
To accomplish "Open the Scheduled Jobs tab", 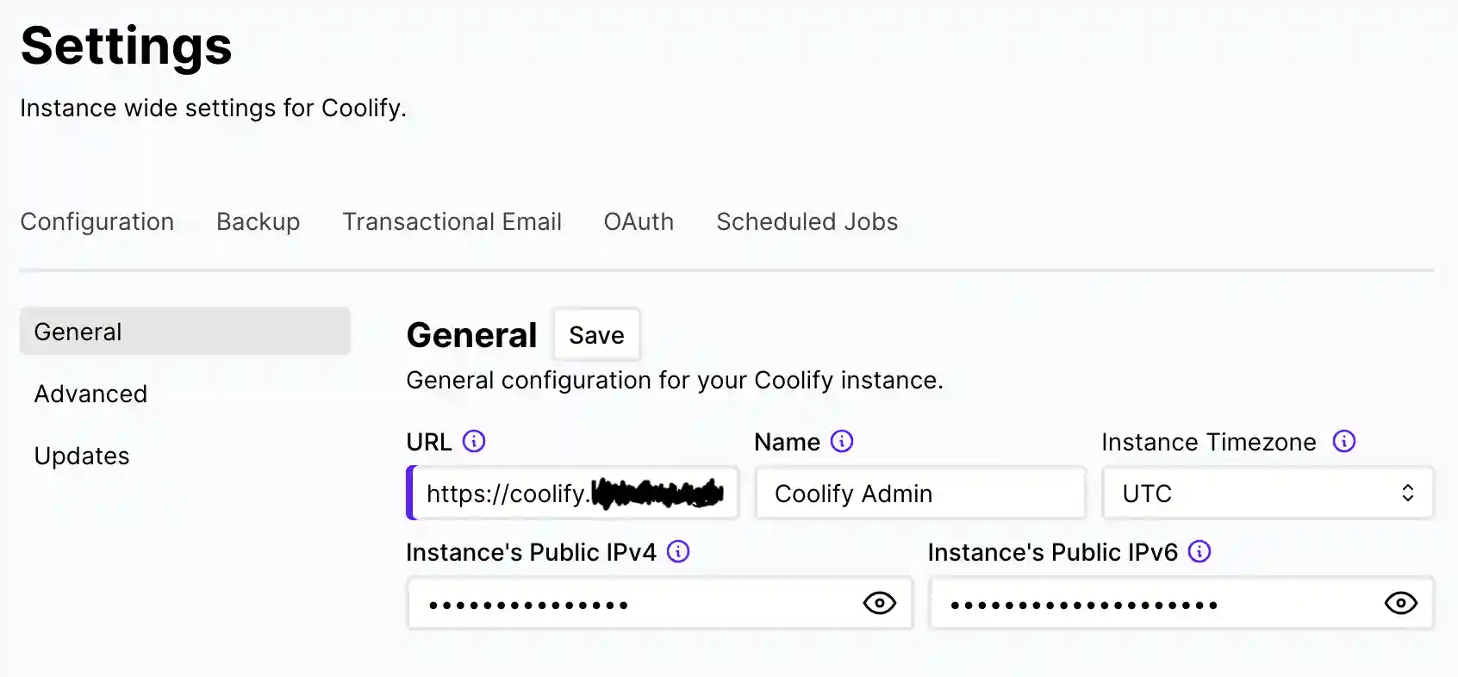I will pyautogui.click(x=807, y=221).
